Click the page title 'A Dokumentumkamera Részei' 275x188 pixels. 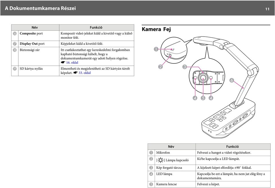[40, 8]
